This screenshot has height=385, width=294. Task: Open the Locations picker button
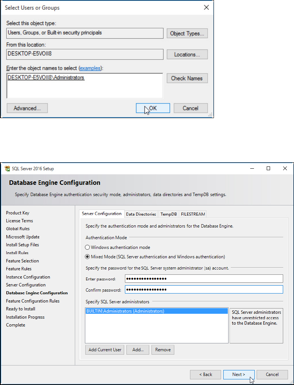pos(187,54)
